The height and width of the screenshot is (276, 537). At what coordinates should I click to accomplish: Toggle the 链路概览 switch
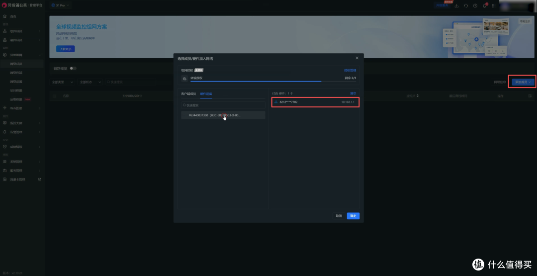(x=73, y=68)
